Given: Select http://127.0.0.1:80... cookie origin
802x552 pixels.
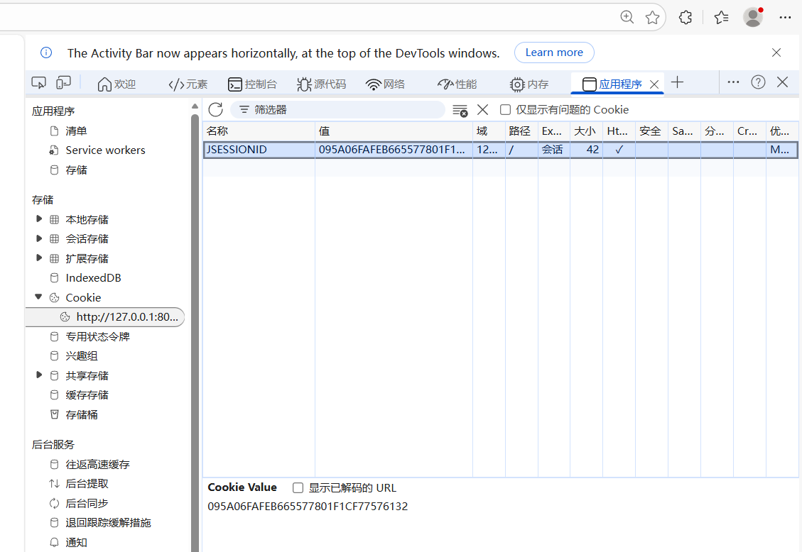Looking at the screenshot, I should pos(105,317).
